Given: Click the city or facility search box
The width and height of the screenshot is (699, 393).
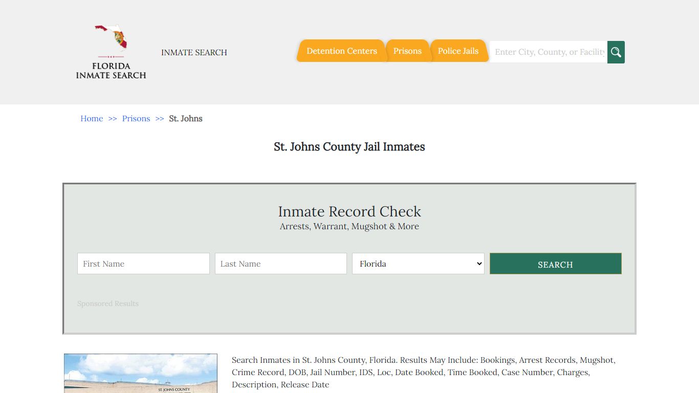Looking at the screenshot, I should click(548, 52).
